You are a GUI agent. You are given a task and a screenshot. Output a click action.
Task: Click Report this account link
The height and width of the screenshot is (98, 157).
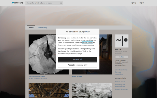pos(122,89)
